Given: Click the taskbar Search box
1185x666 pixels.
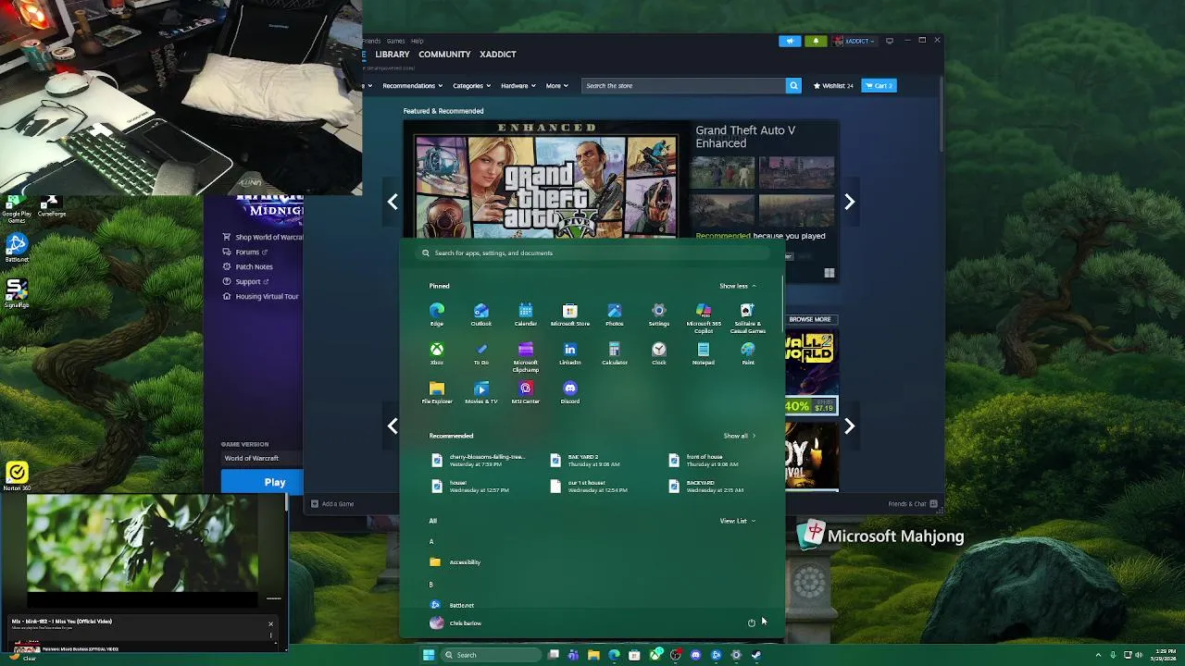Looking at the screenshot, I should coord(491,655).
